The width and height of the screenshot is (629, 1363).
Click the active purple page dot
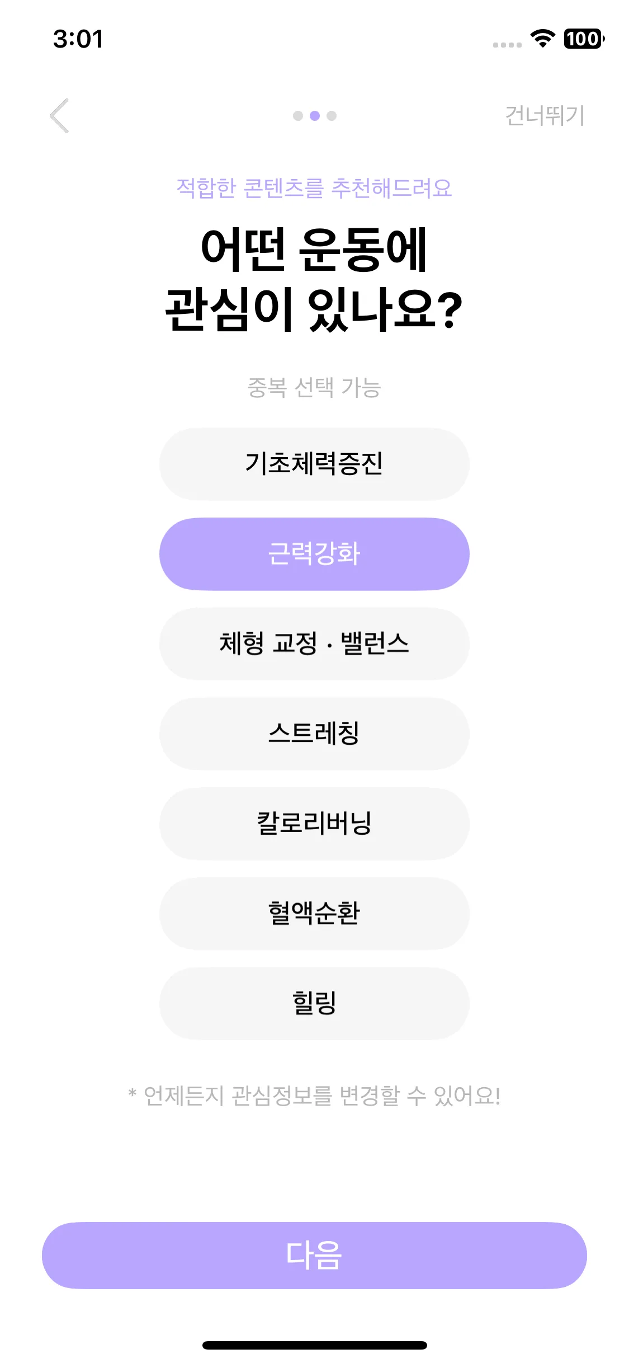click(315, 116)
